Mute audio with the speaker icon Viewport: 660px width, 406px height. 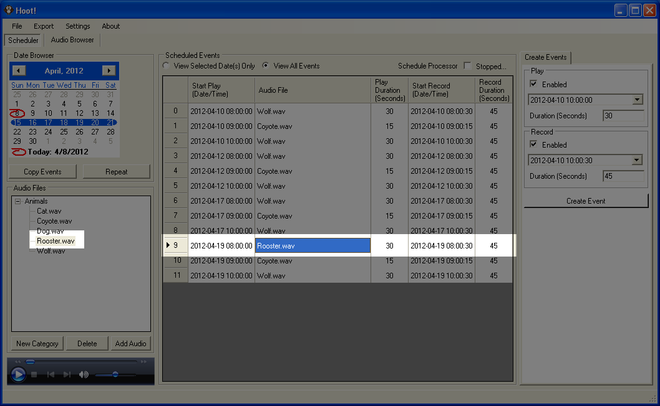tap(84, 374)
